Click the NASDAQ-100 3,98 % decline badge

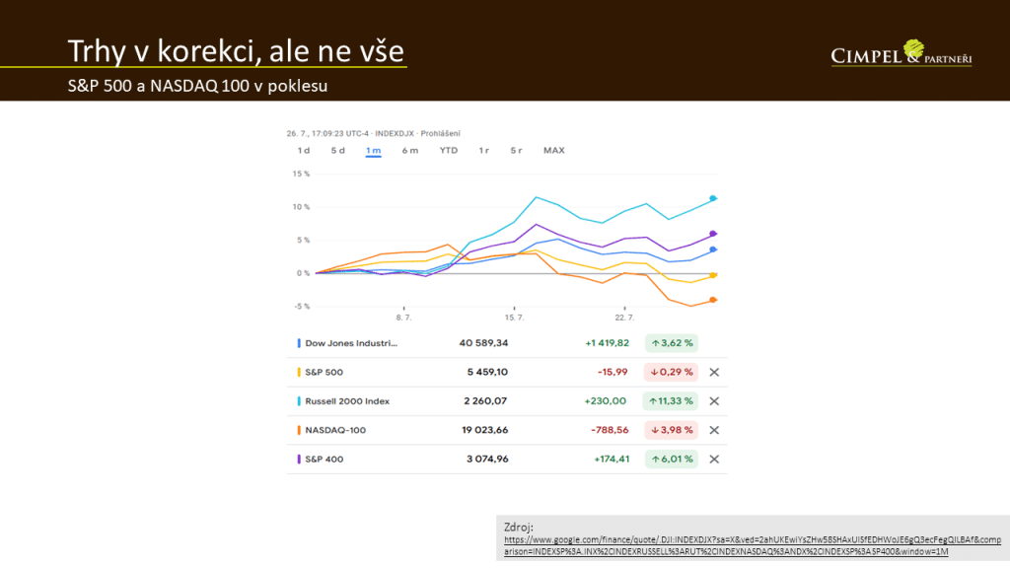click(x=671, y=430)
